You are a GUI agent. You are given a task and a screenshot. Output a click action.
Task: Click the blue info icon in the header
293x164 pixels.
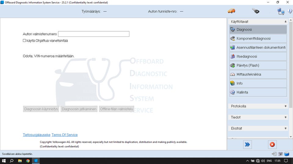[x=290, y=11]
